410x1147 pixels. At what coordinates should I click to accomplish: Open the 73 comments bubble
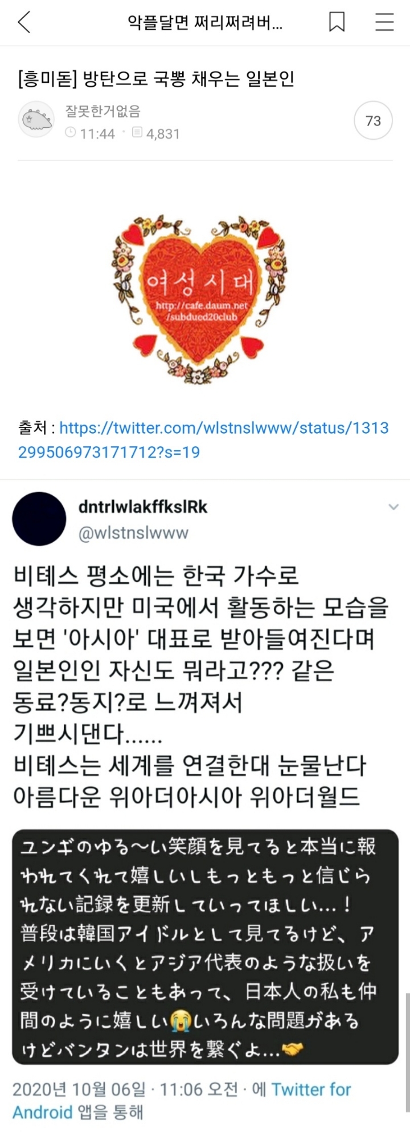coord(374,121)
